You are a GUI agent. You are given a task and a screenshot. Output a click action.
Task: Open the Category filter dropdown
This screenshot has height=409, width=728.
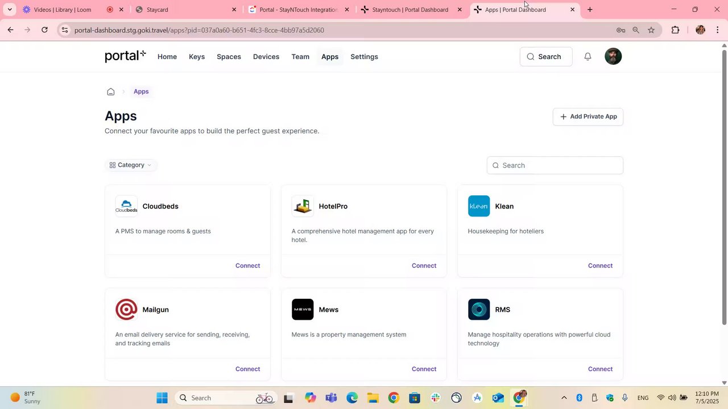131,165
